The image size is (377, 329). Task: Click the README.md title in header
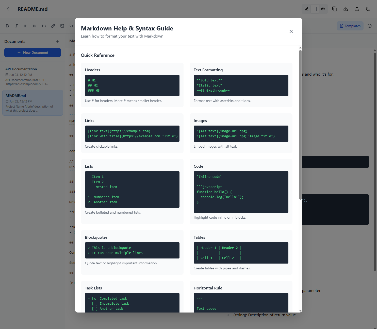pyautogui.click(x=32, y=9)
